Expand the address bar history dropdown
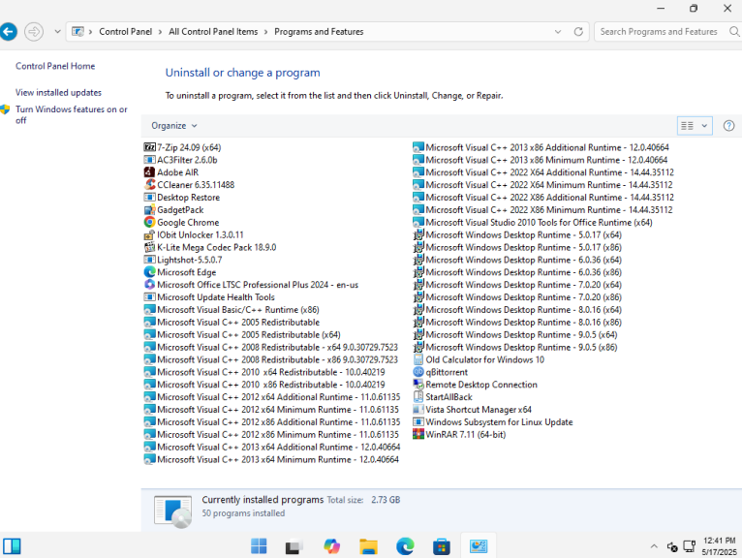 pos(558,32)
